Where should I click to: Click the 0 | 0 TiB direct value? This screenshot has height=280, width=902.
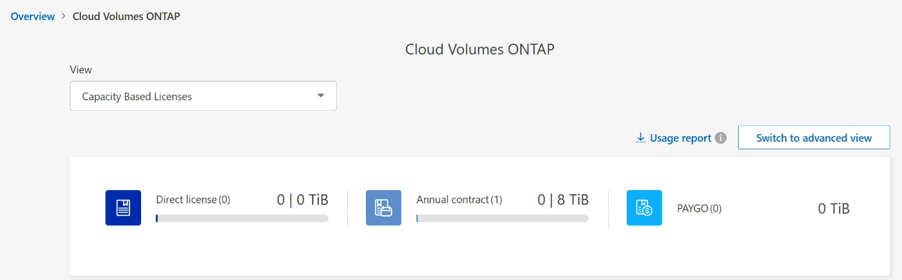[303, 200]
